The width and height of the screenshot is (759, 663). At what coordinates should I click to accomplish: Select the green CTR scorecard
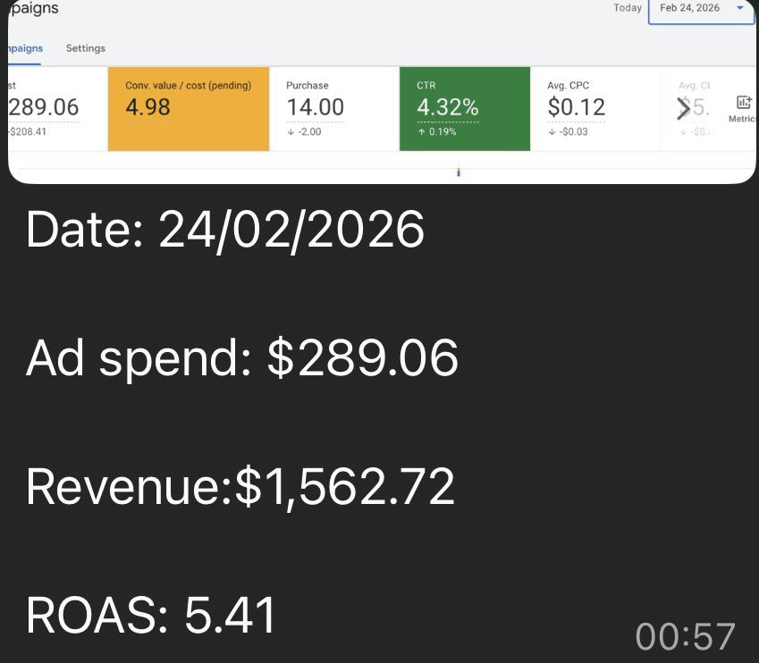coord(465,109)
